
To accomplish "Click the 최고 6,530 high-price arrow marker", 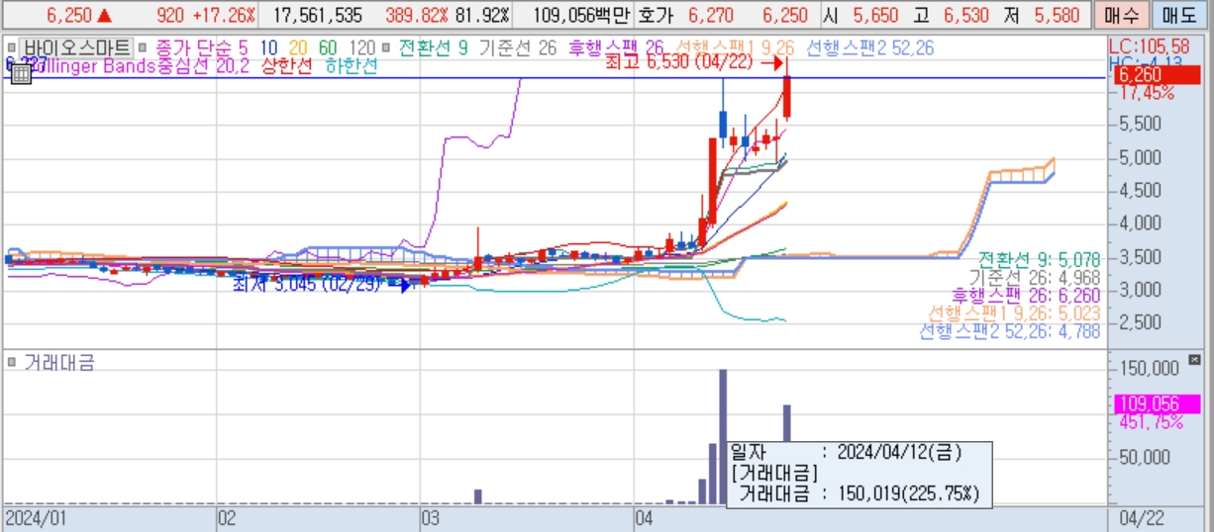I will (770, 62).
